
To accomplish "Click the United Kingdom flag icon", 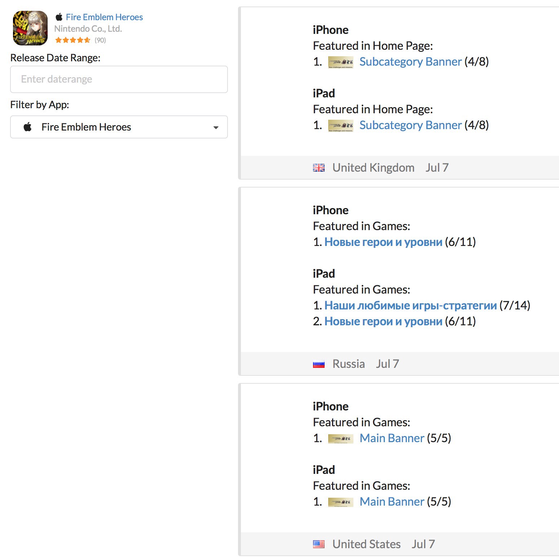I will (x=318, y=168).
